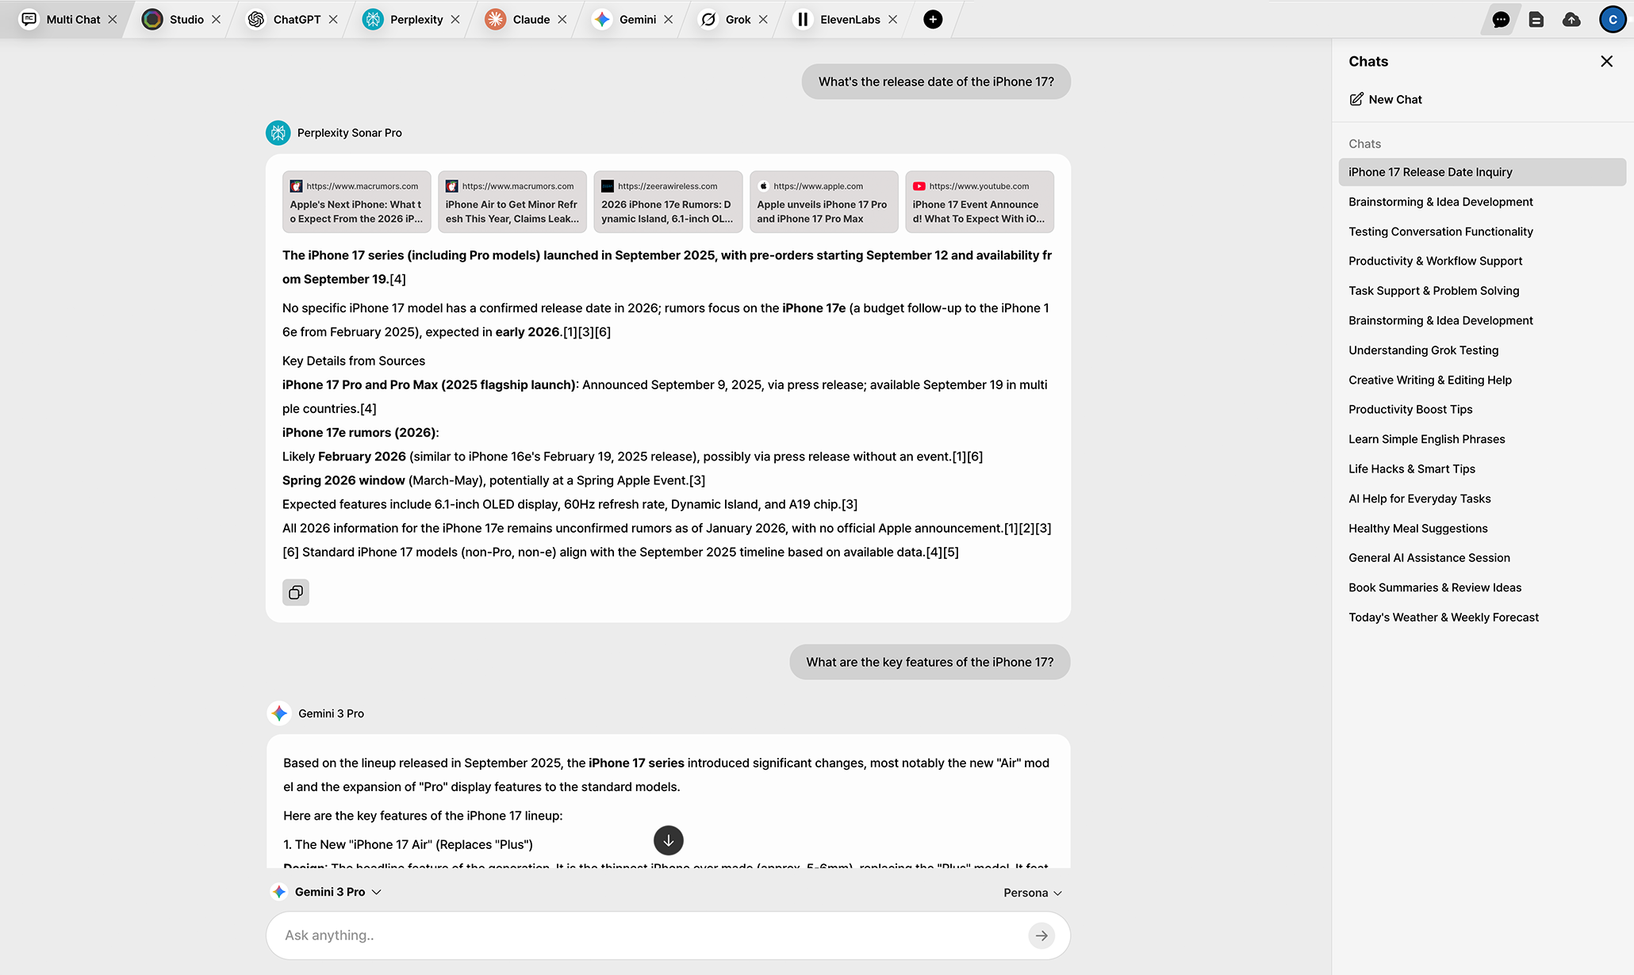Open Healthy Meal Suggestions chat
The width and height of the screenshot is (1634, 975).
[x=1417, y=528]
